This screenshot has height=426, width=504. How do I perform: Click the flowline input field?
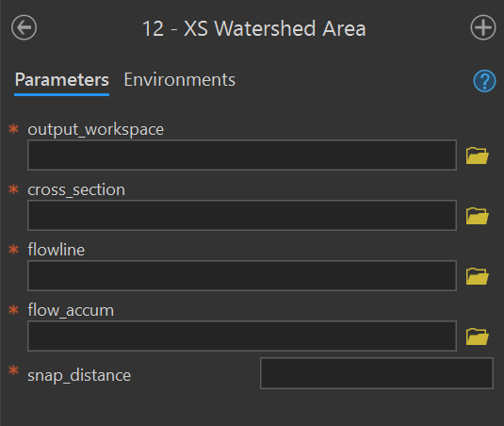(242, 275)
